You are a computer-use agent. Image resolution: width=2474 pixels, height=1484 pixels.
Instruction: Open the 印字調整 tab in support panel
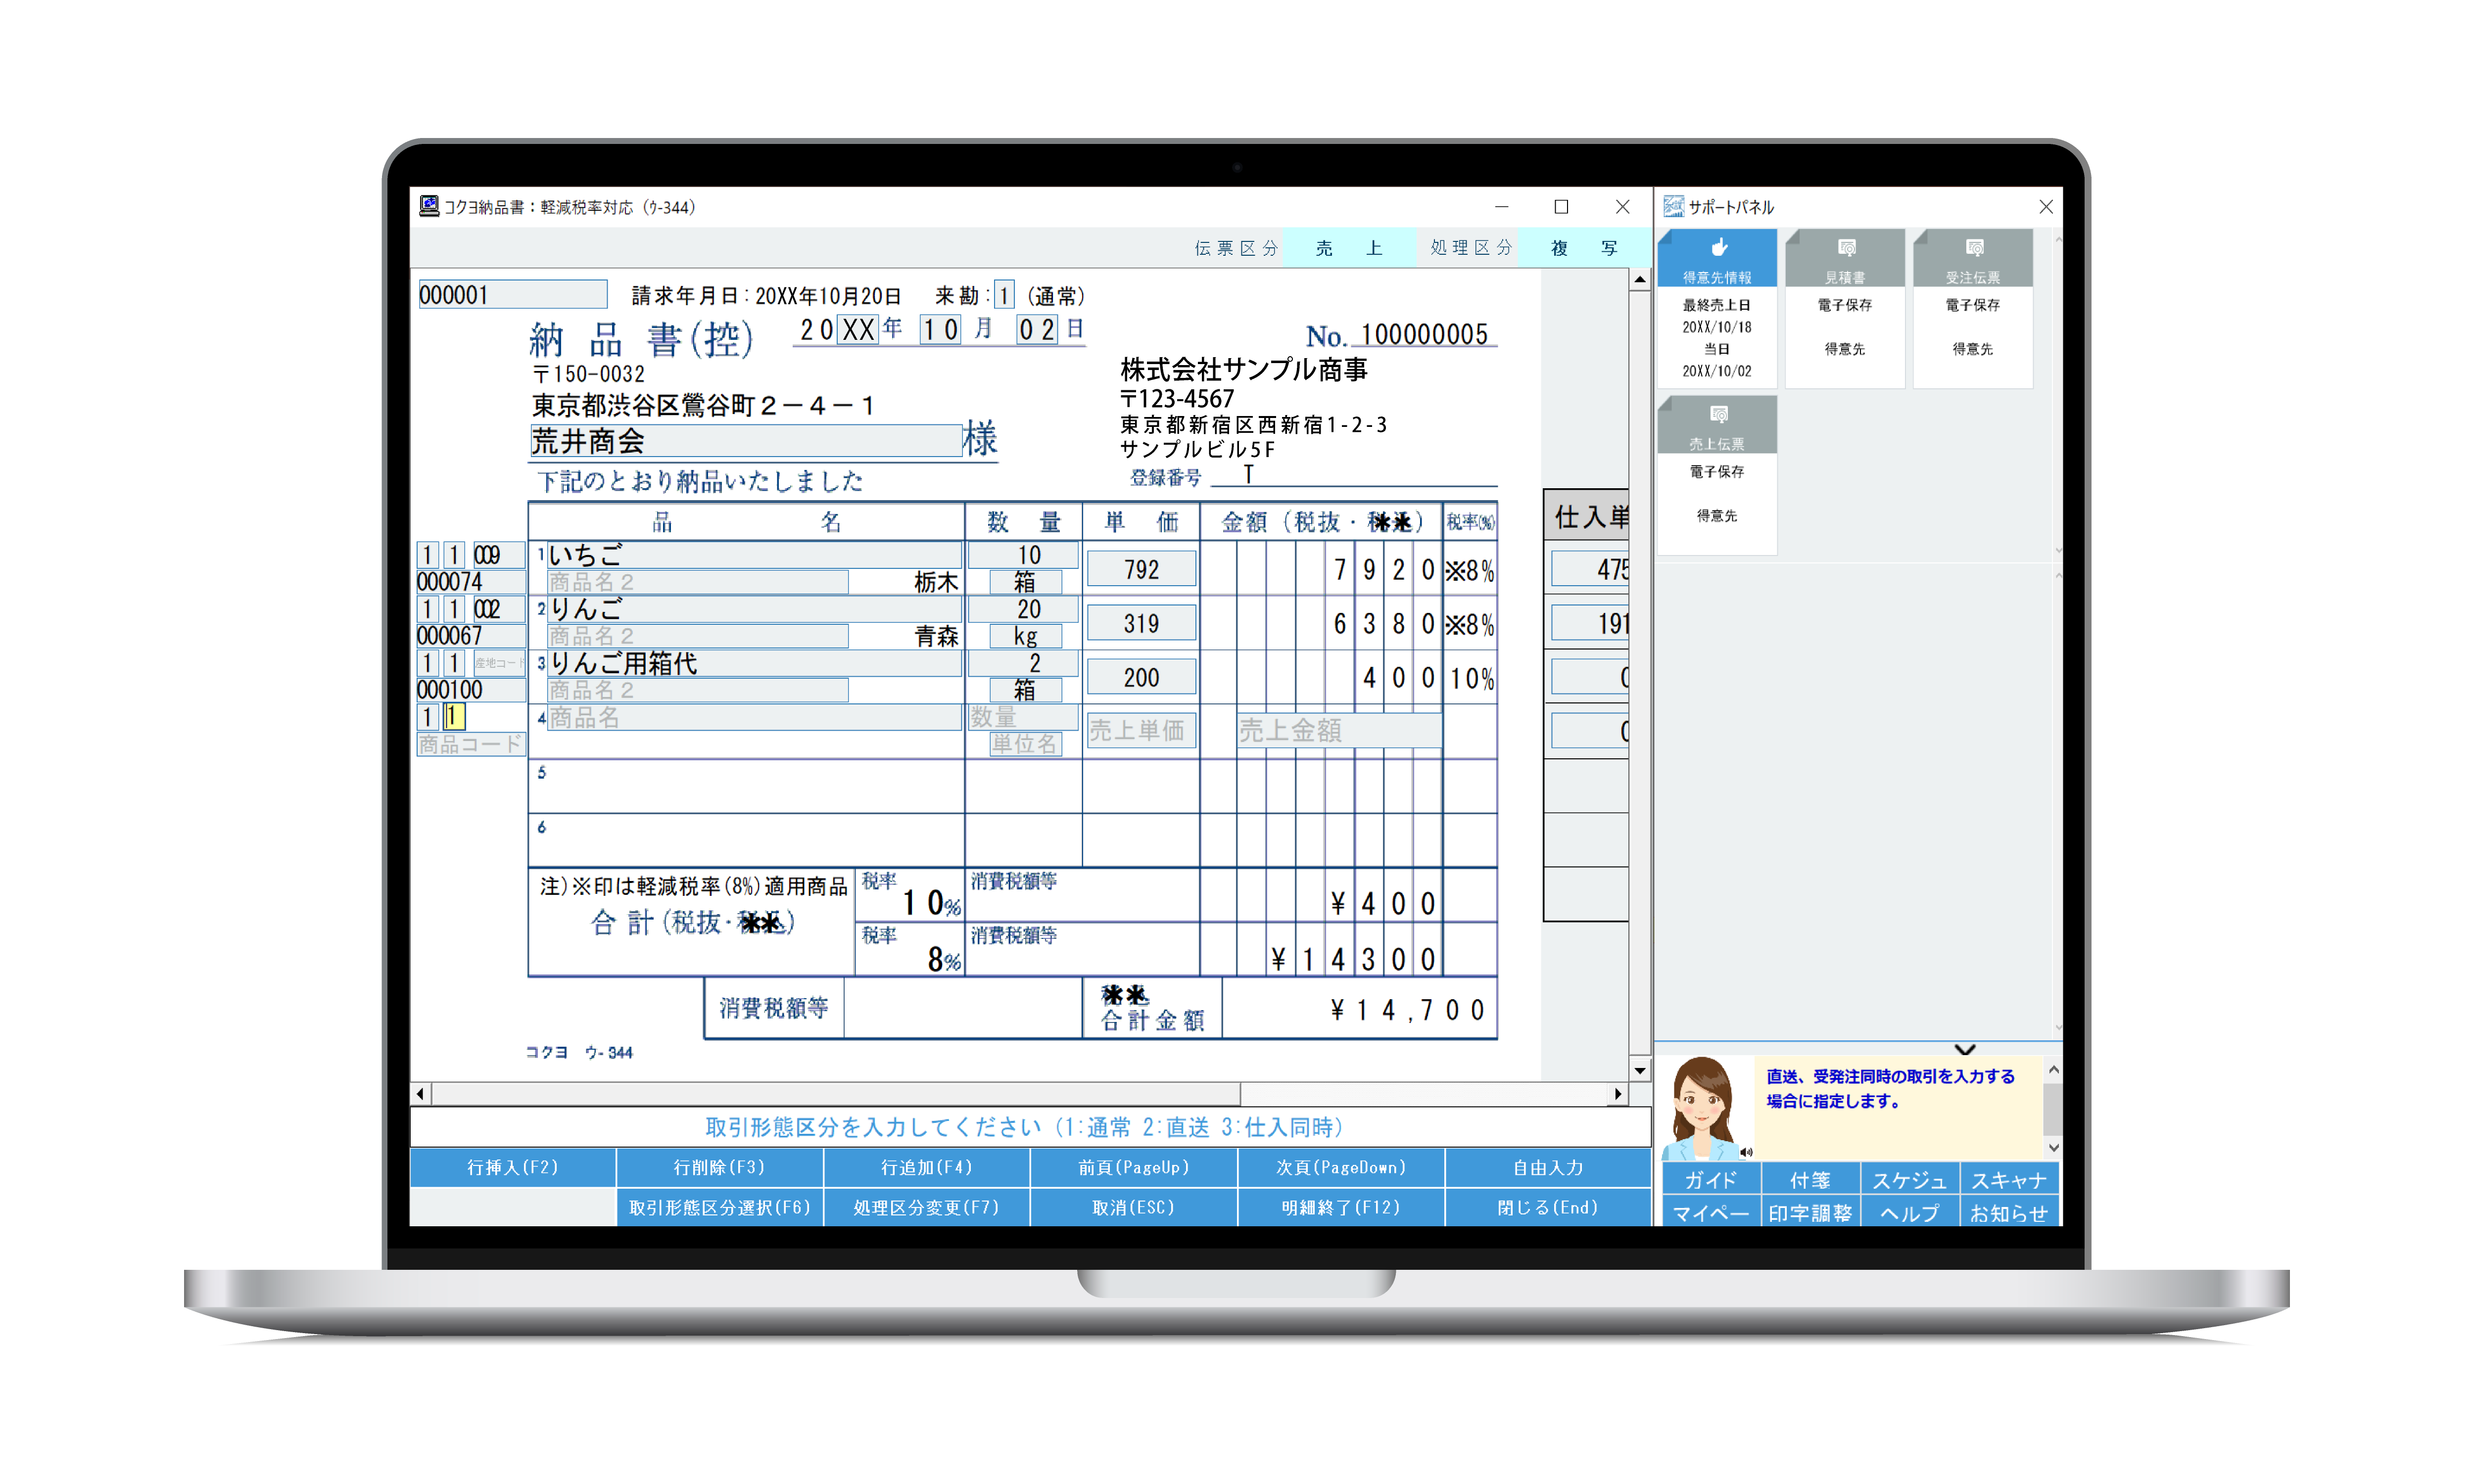(1810, 1212)
